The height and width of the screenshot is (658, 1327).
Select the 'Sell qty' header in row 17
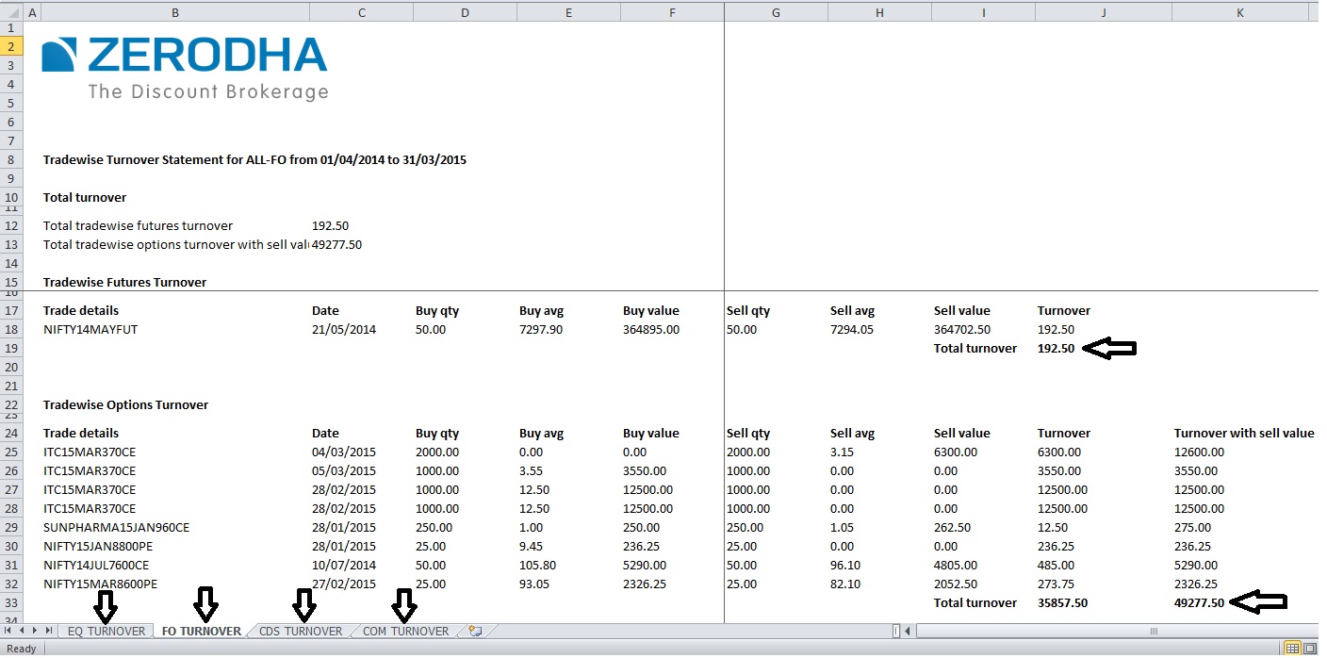[748, 310]
